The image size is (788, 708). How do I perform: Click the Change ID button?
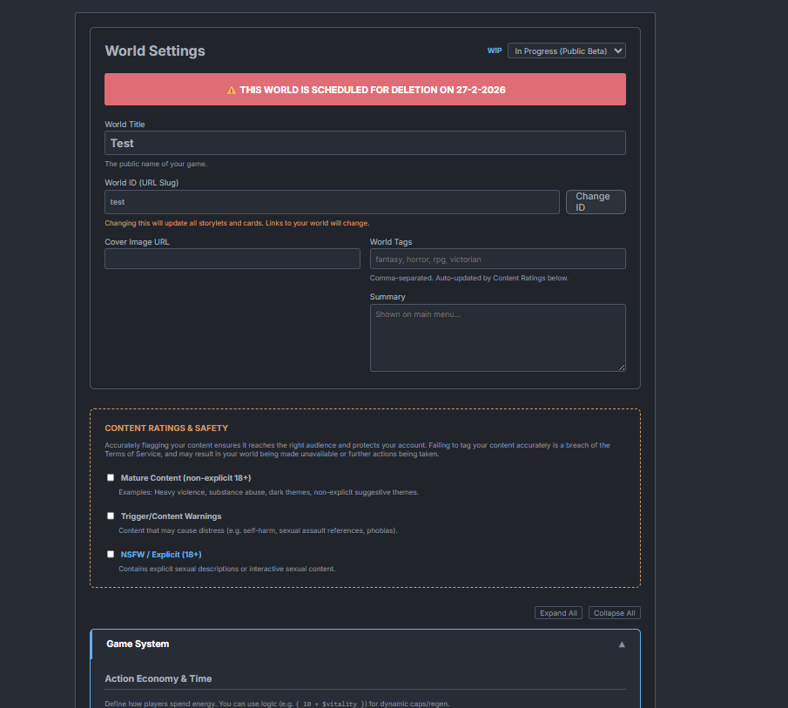[x=595, y=202]
